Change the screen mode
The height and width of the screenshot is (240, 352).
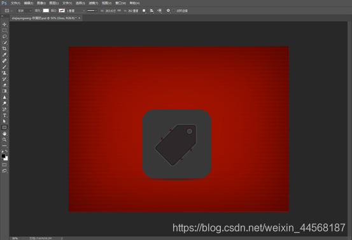(x=4, y=171)
